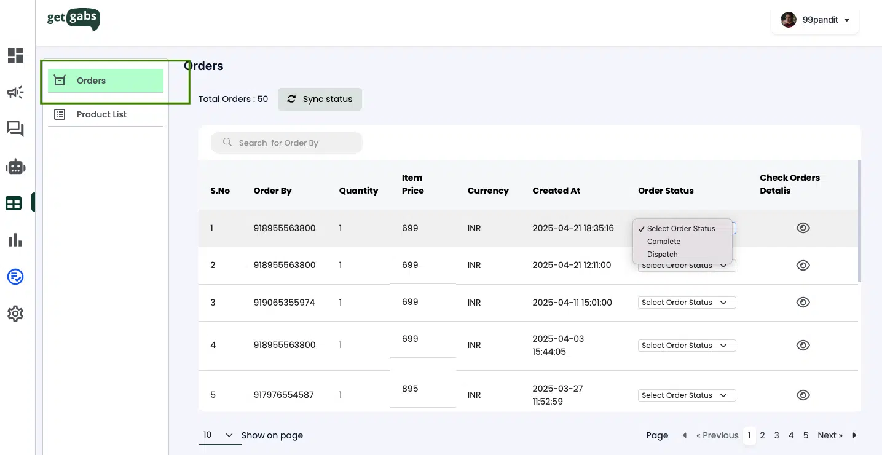The height and width of the screenshot is (455, 882).
Task: Open the rows per page dropdown
Action: [219, 435]
